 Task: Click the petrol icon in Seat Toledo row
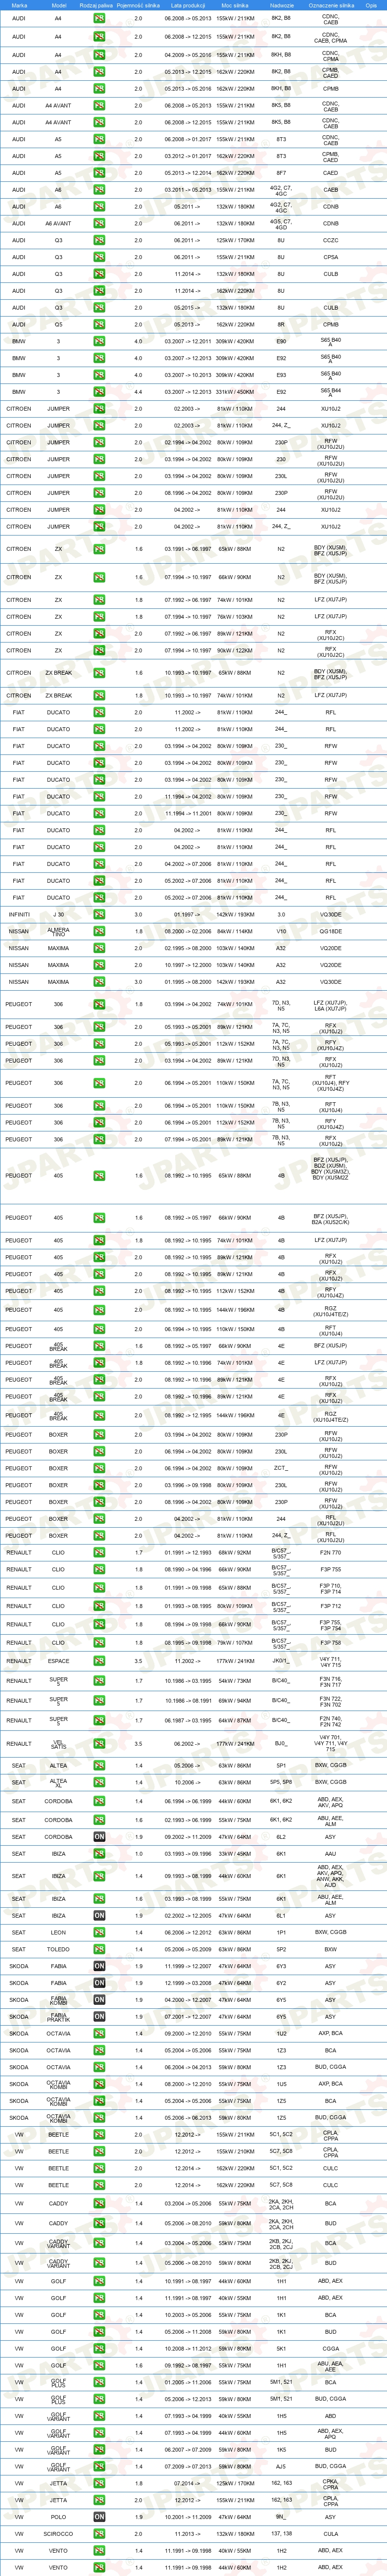99,1949
